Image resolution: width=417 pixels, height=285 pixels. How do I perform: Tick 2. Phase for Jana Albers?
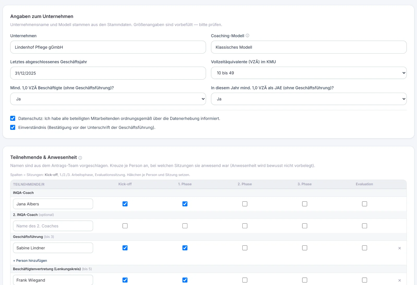[x=245, y=204]
